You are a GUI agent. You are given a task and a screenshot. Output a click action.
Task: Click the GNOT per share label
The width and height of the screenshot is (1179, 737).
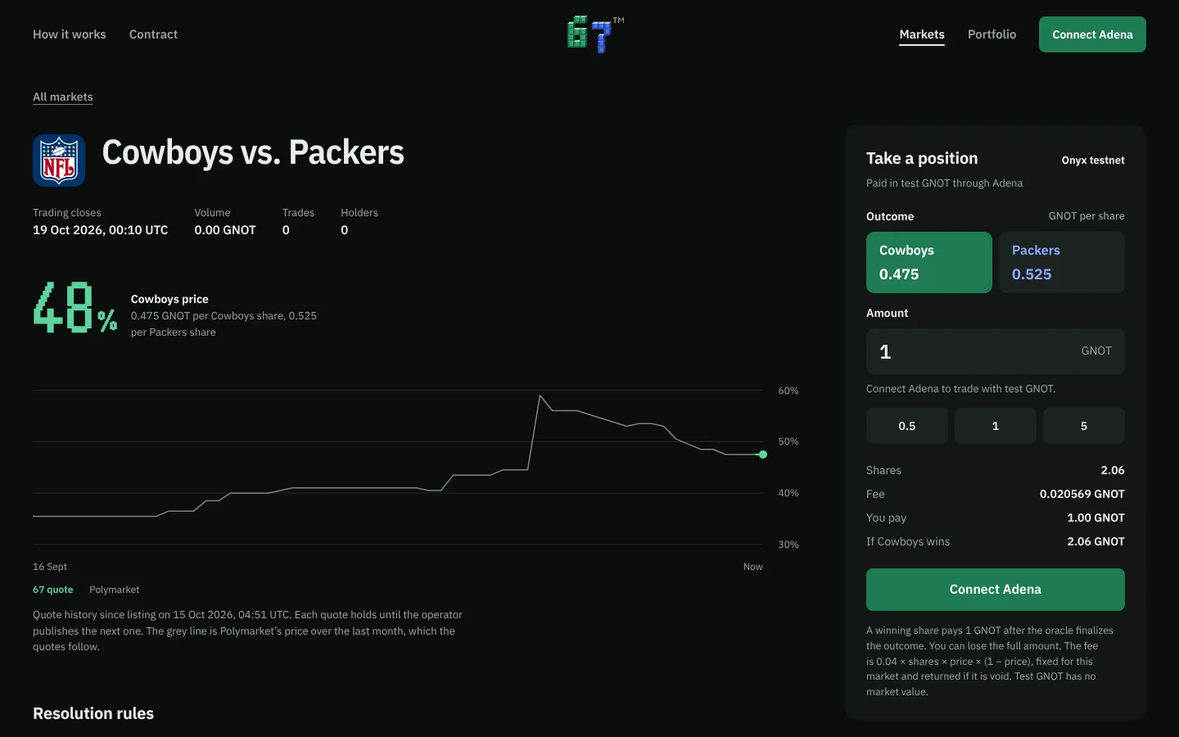1086,216
